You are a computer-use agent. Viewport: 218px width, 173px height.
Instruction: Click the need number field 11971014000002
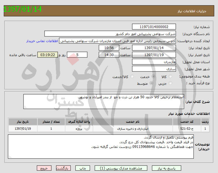point(154,27)
